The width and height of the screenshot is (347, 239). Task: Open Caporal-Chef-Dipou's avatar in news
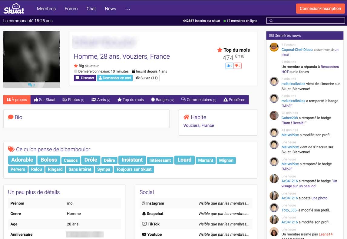coord(274,47)
